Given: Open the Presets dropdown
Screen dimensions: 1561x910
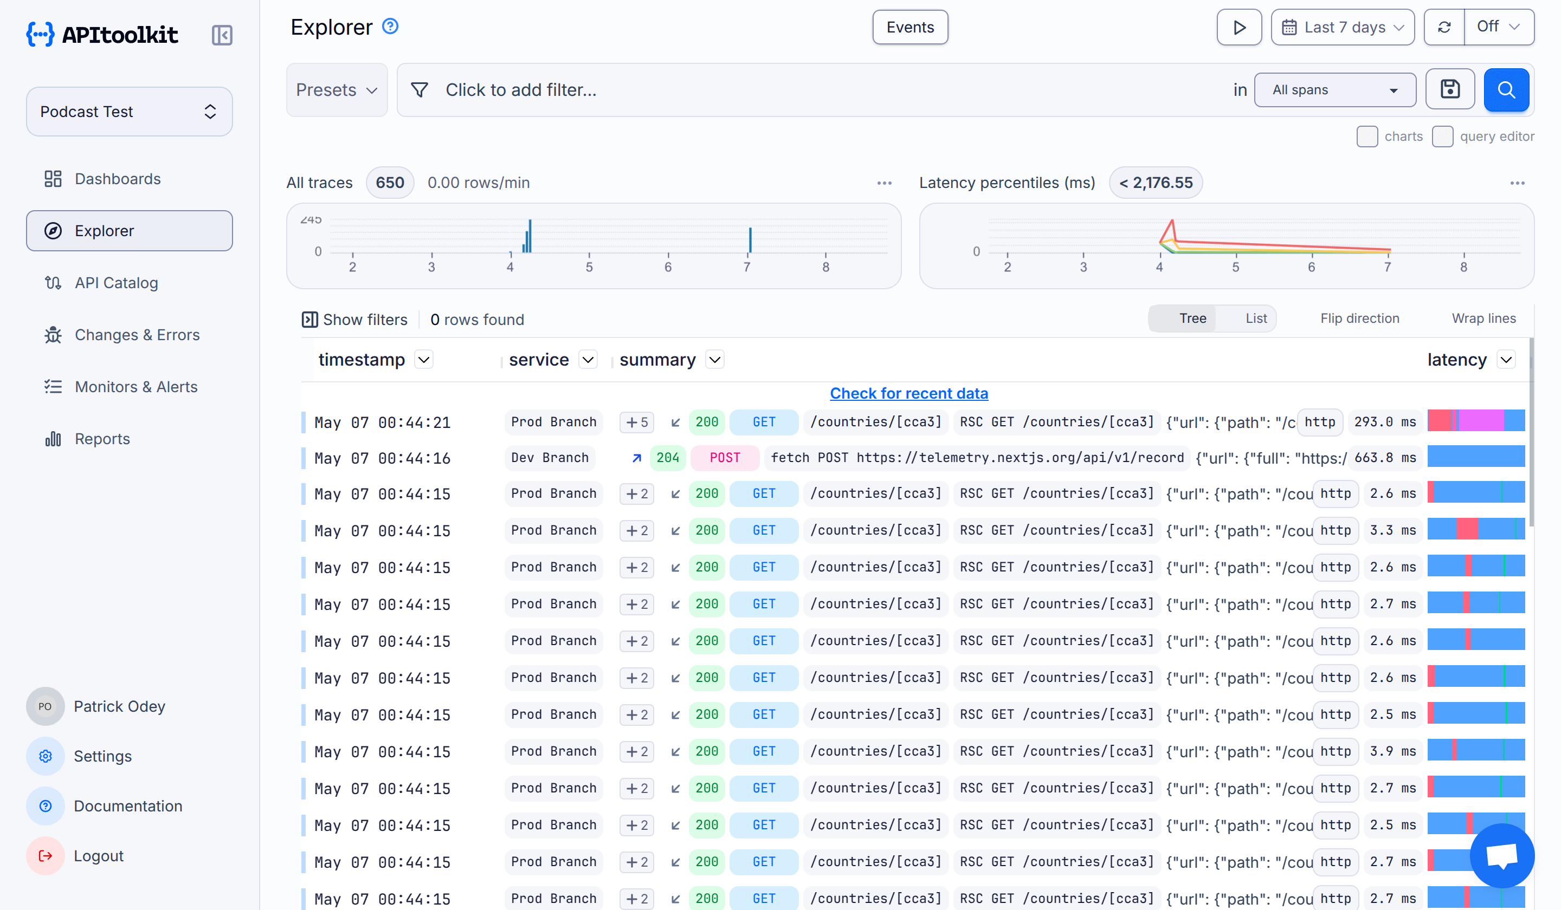Looking at the screenshot, I should point(337,90).
